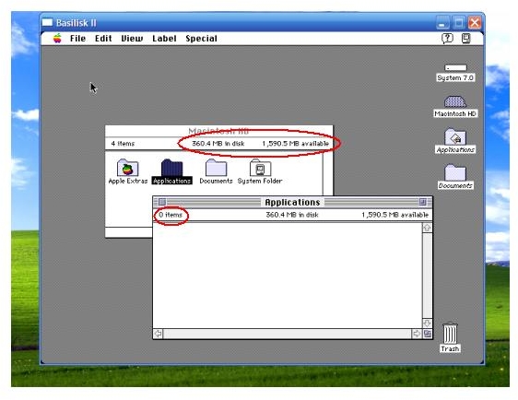The width and height of the screenshot is (518, 400).
Task: Click '1,590.5 MB available' in Macintosh HD window
Action: pos(296,144)
